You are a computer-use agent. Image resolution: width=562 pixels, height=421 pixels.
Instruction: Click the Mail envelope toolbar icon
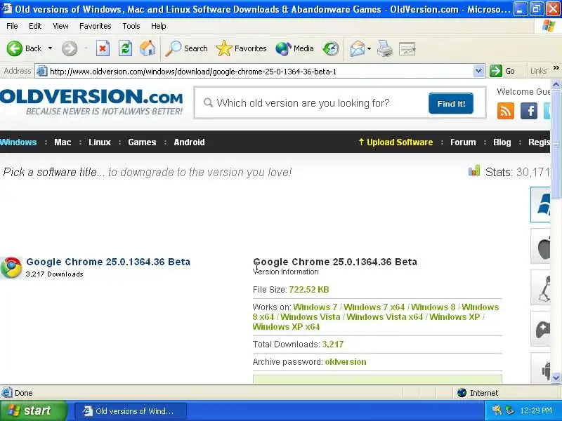(358, 48)
